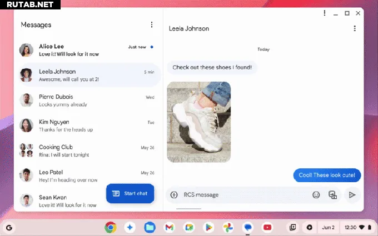
Task: Open the 12:30 status area
Action: tap(358, 227)
